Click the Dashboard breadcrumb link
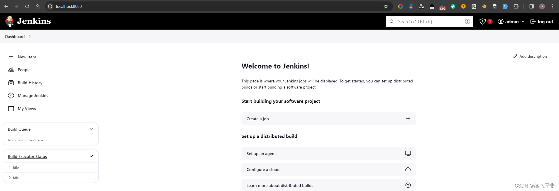 point(15,37)
